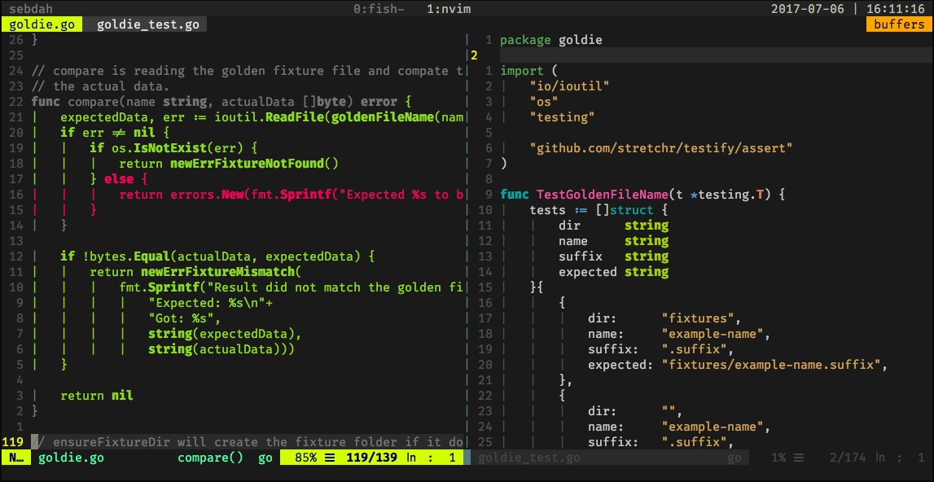Place cursor on package goldie line

pyautogui.click(x=551, y=40)
